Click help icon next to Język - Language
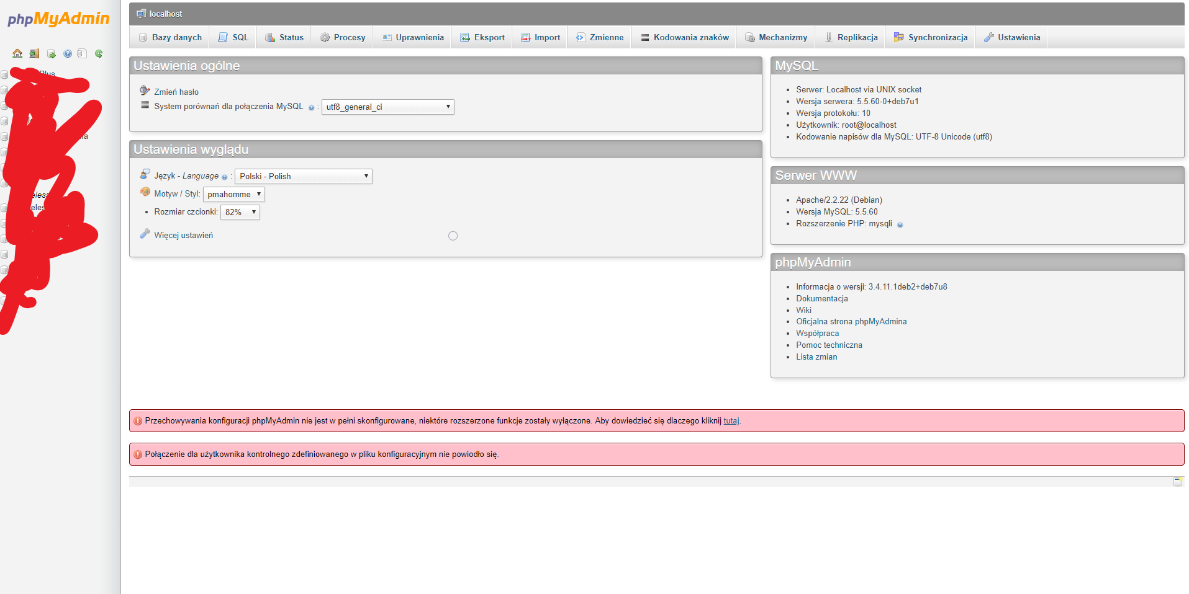Screen dimensions: 1189x594 coord(225,177)
